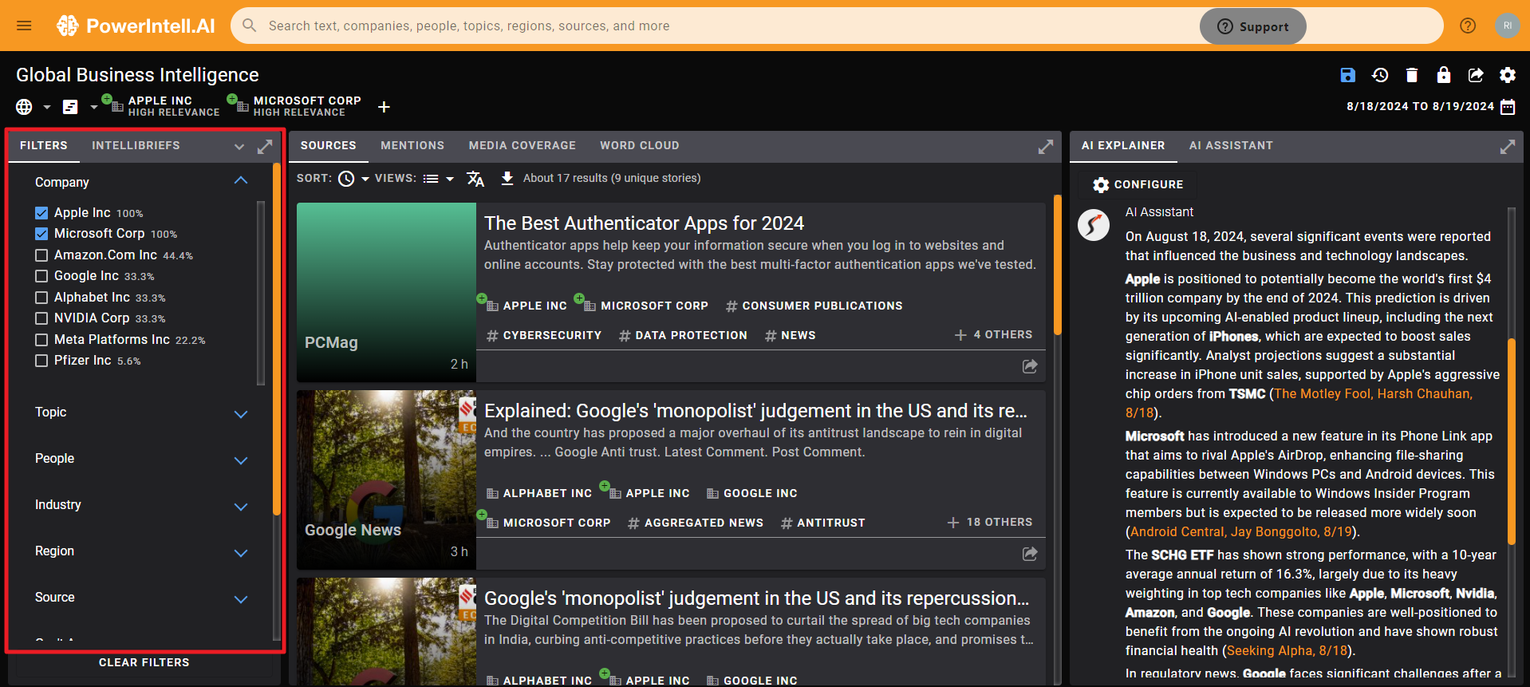Open the RI user profile avatar
The width and height of the screenshot is (1530, 687).
click(1508, 26)
